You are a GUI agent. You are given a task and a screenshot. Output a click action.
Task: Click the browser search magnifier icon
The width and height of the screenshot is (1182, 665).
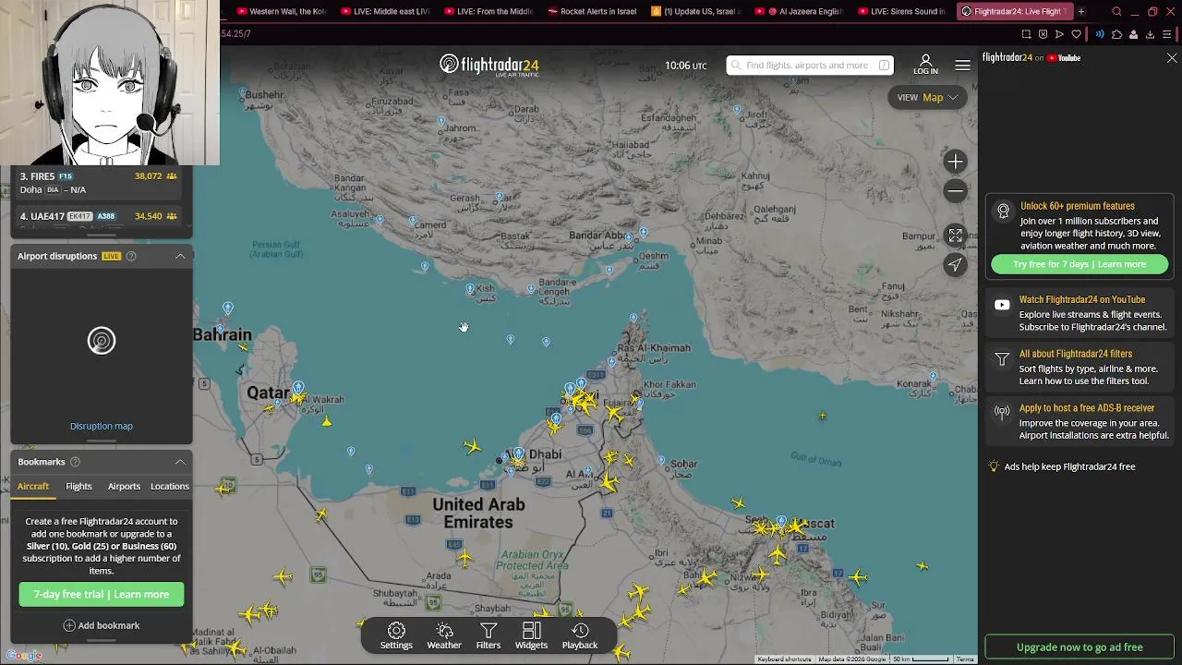point(1116,11)
